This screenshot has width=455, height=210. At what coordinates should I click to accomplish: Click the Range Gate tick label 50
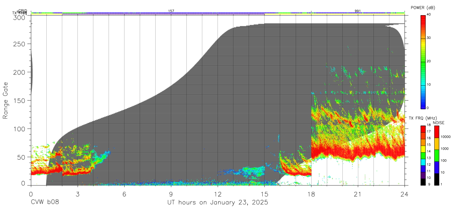pyautogui.click(x=21, y=157)
